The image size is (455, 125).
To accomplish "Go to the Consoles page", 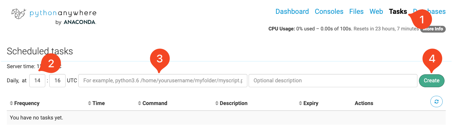I will [x=329, y=12].
